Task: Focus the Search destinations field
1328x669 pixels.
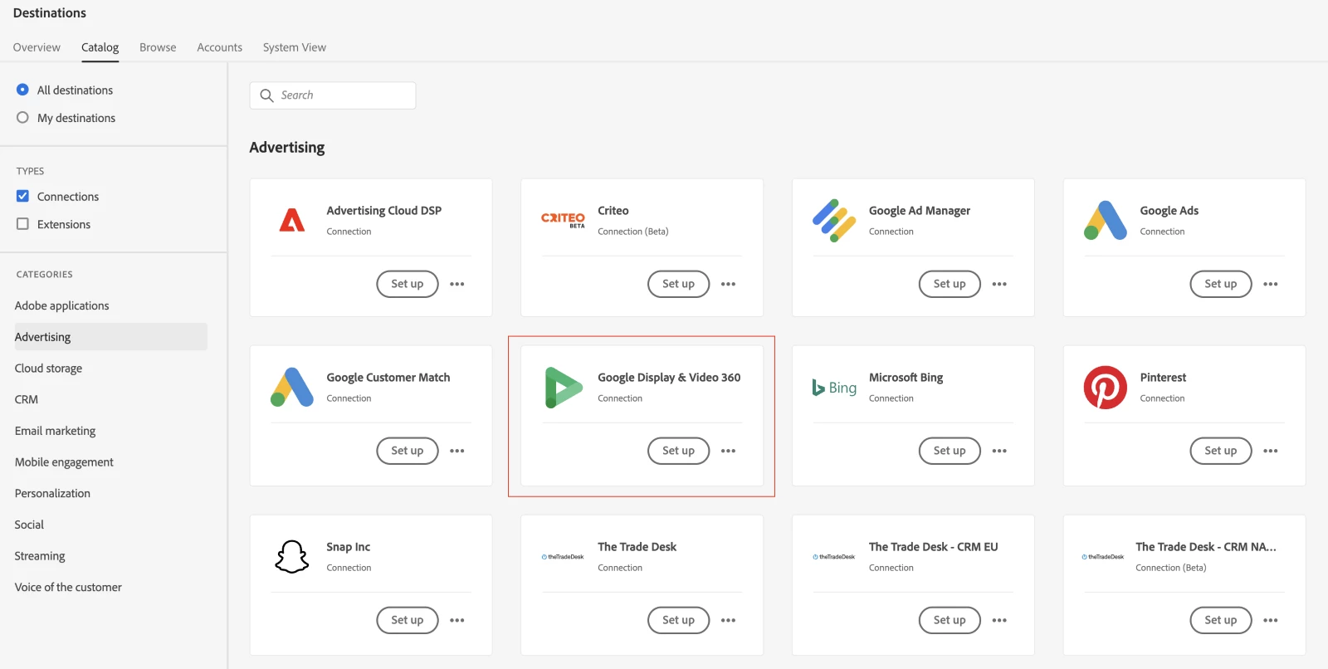Action: coord(333,95)
